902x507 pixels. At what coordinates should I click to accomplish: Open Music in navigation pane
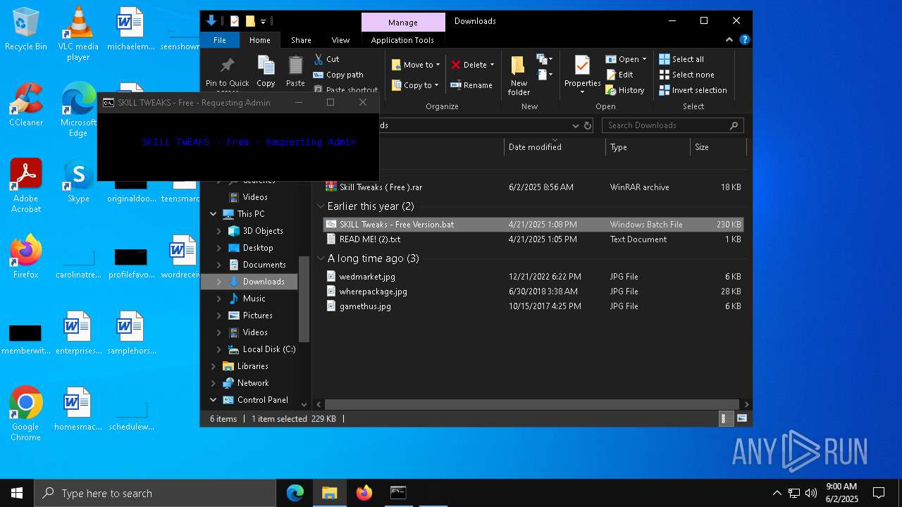tap(254, 299)
